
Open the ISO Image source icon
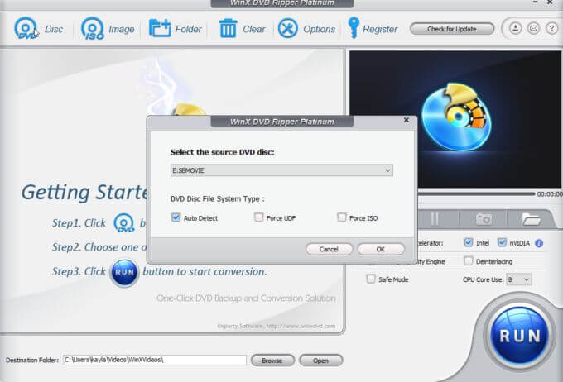(x=92, y=28)
